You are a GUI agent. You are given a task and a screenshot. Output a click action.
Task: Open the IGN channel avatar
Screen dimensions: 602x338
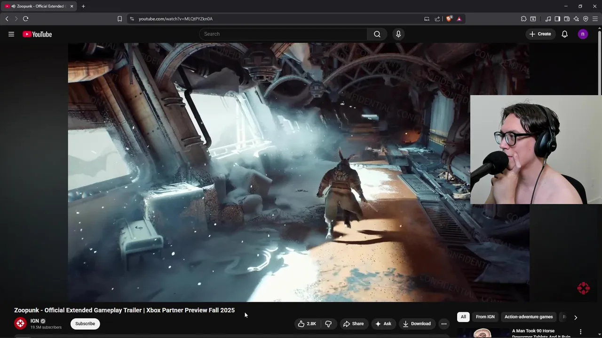(20, 323)
